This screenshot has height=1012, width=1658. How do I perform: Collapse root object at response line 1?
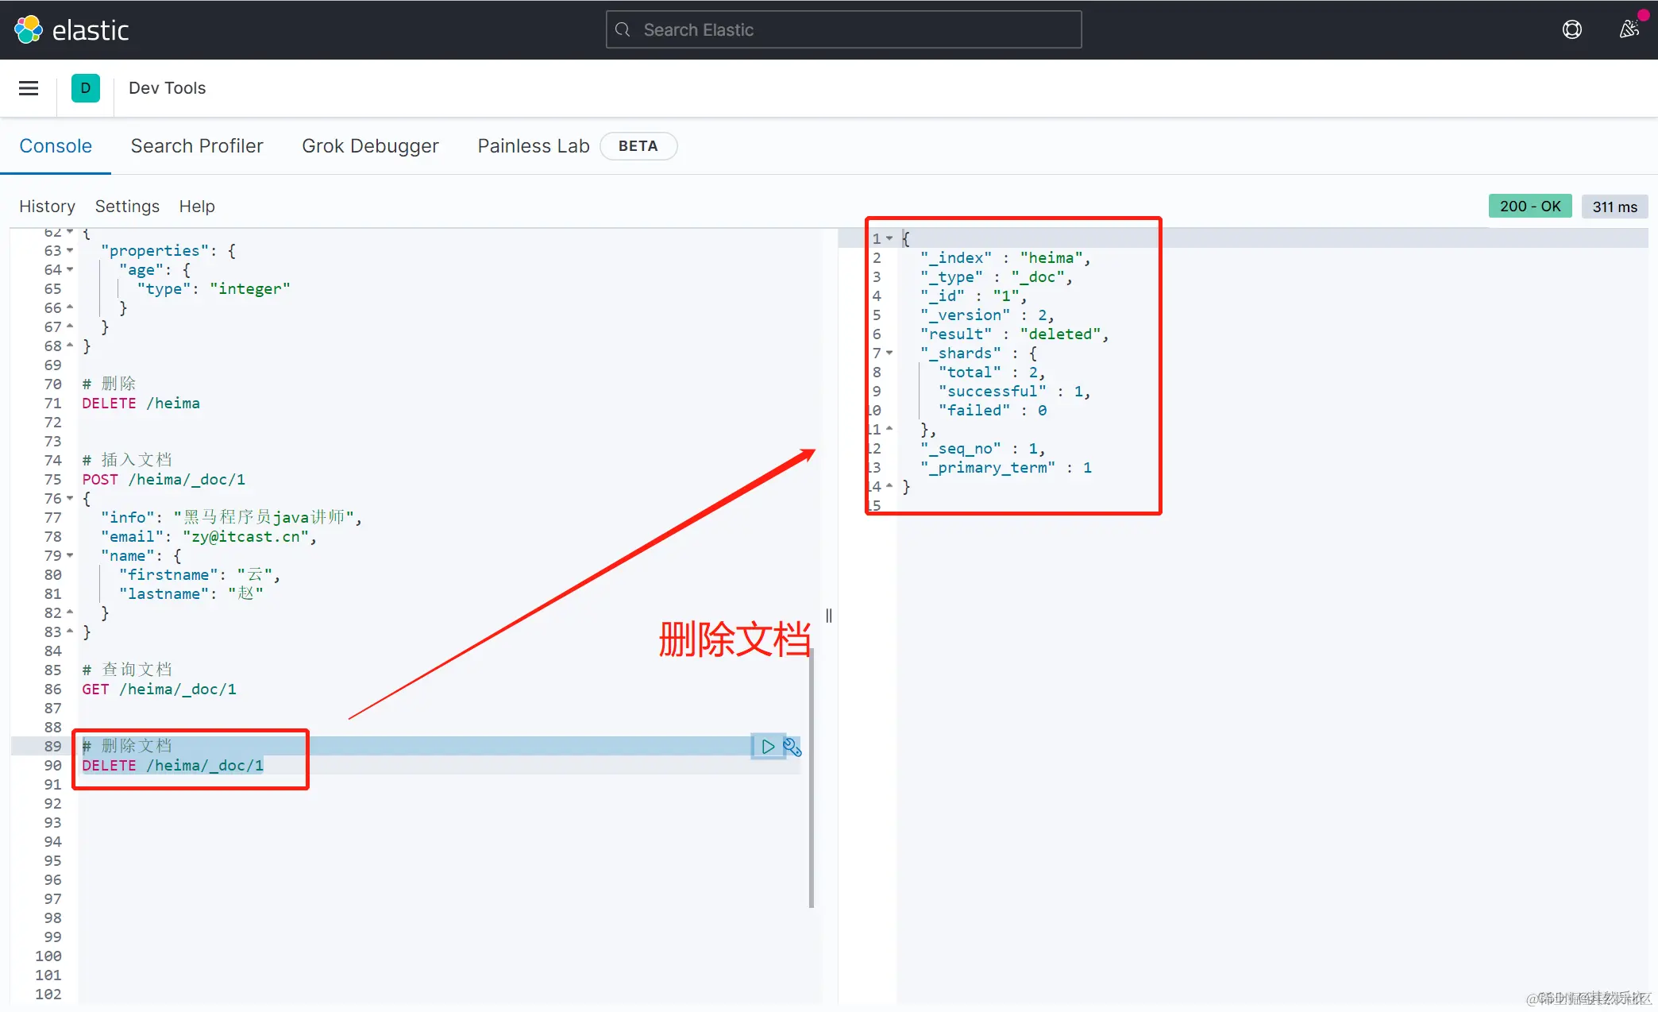point(890,238)
